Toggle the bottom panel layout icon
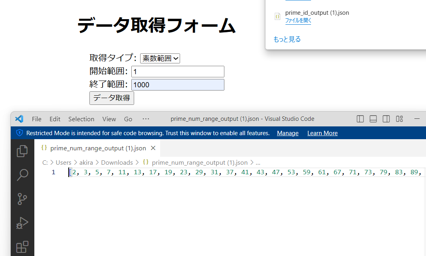Screen dimensions: 426x256 (373, 119)
